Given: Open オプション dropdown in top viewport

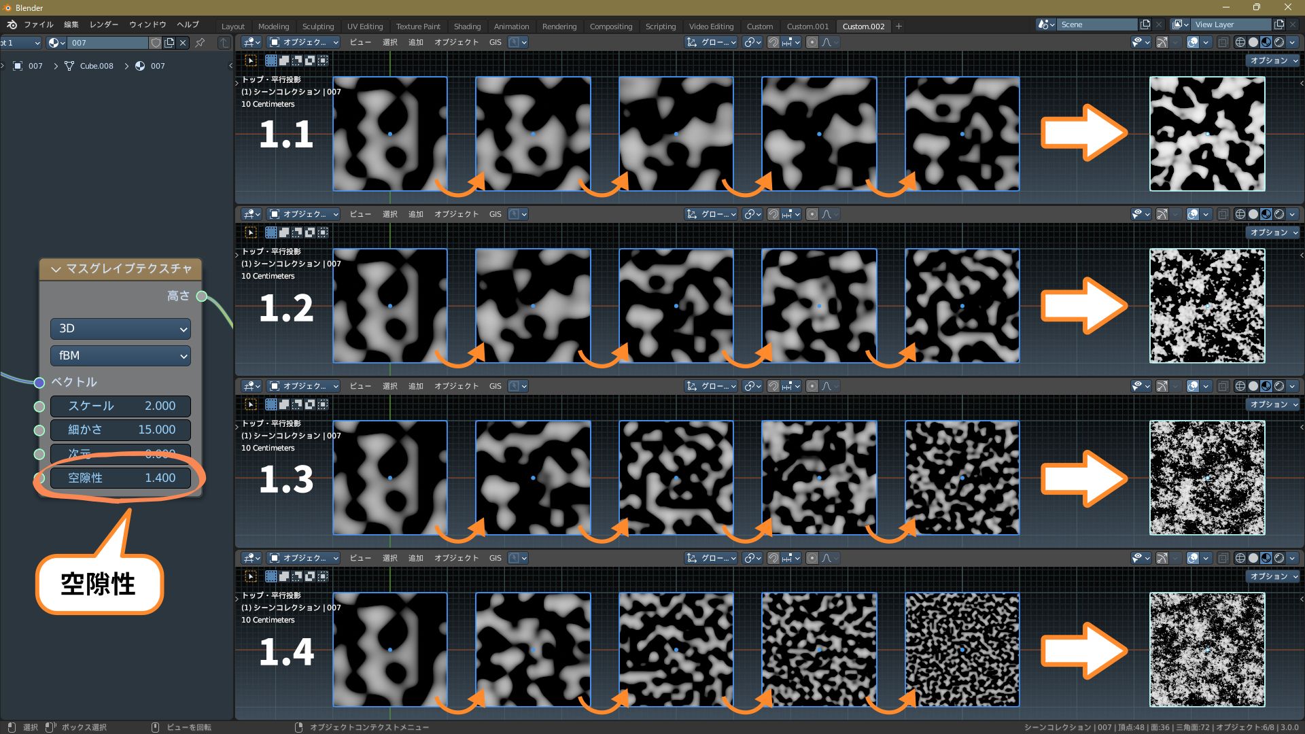Looking at the screenshot, I should pyautogui.click(x=1274, y=60).
